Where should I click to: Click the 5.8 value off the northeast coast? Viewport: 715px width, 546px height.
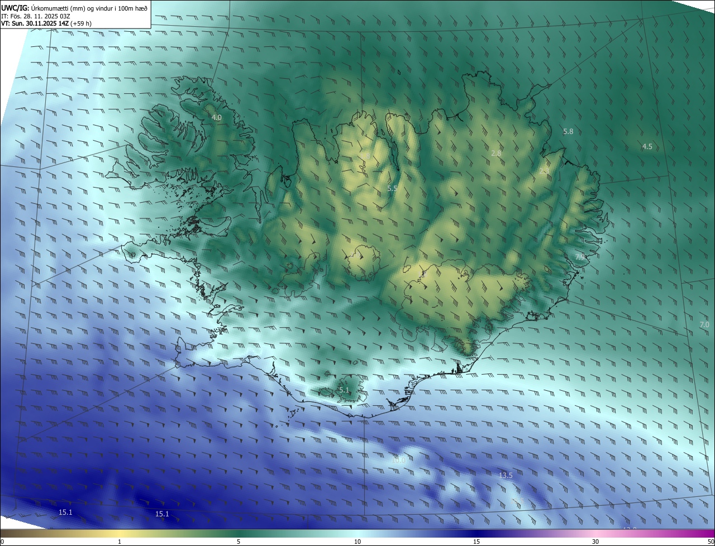tap(568, 132)
